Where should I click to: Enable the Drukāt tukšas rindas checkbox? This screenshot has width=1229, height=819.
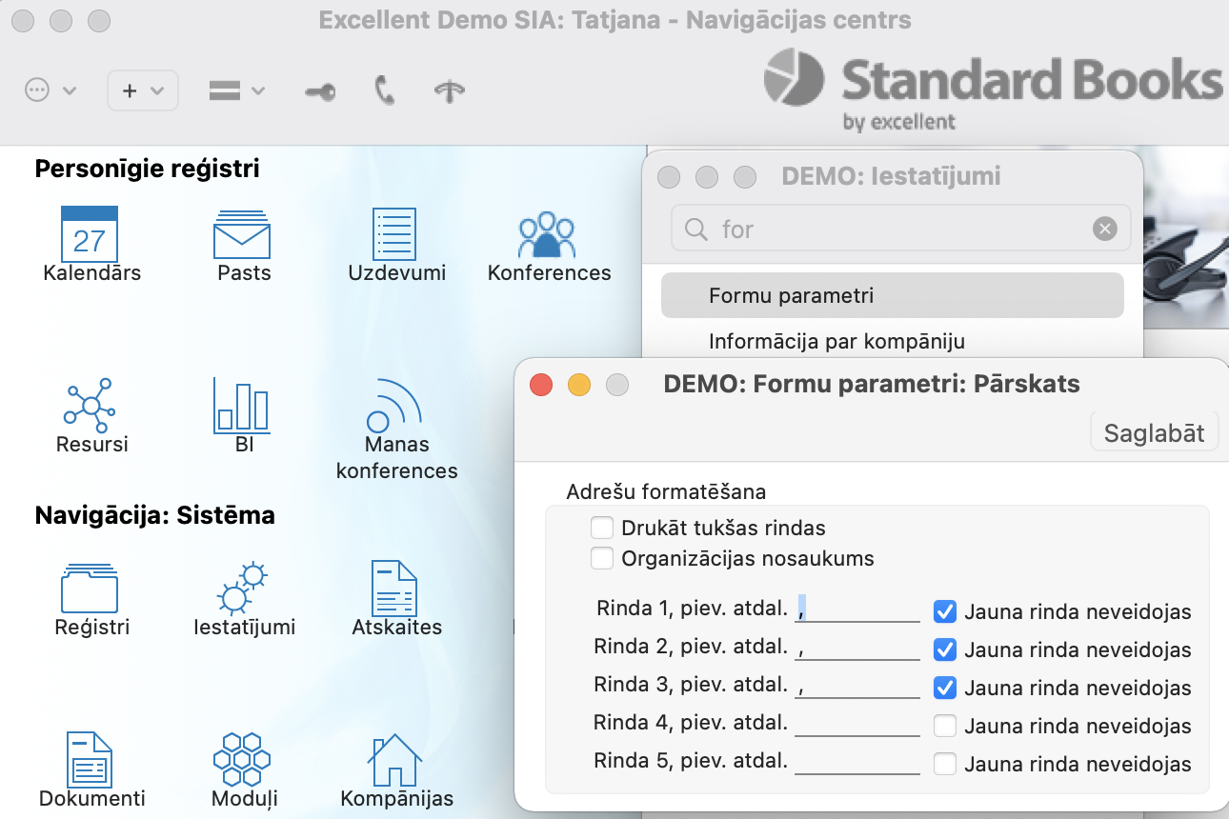[602, 528]
